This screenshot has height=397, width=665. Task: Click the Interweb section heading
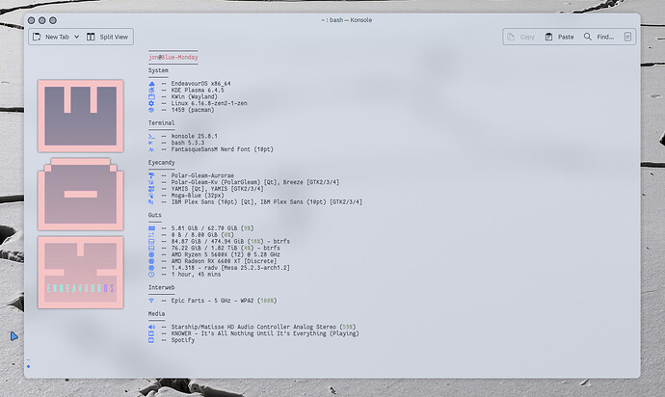tap(162, 287)
